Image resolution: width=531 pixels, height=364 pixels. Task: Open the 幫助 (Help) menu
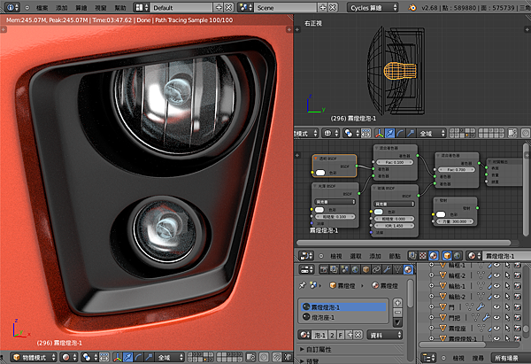[x=120, y=7]
